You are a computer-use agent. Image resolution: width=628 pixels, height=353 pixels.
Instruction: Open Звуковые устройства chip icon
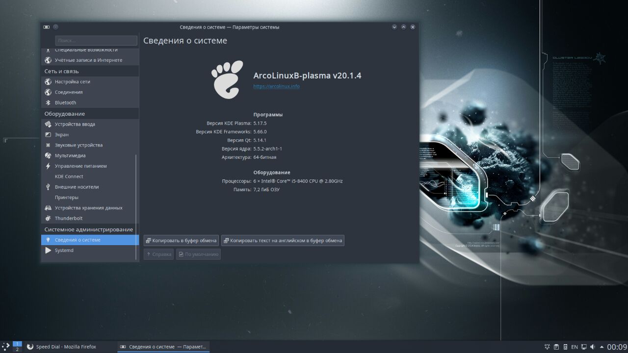pyautogui.click(x=48, y=145)
